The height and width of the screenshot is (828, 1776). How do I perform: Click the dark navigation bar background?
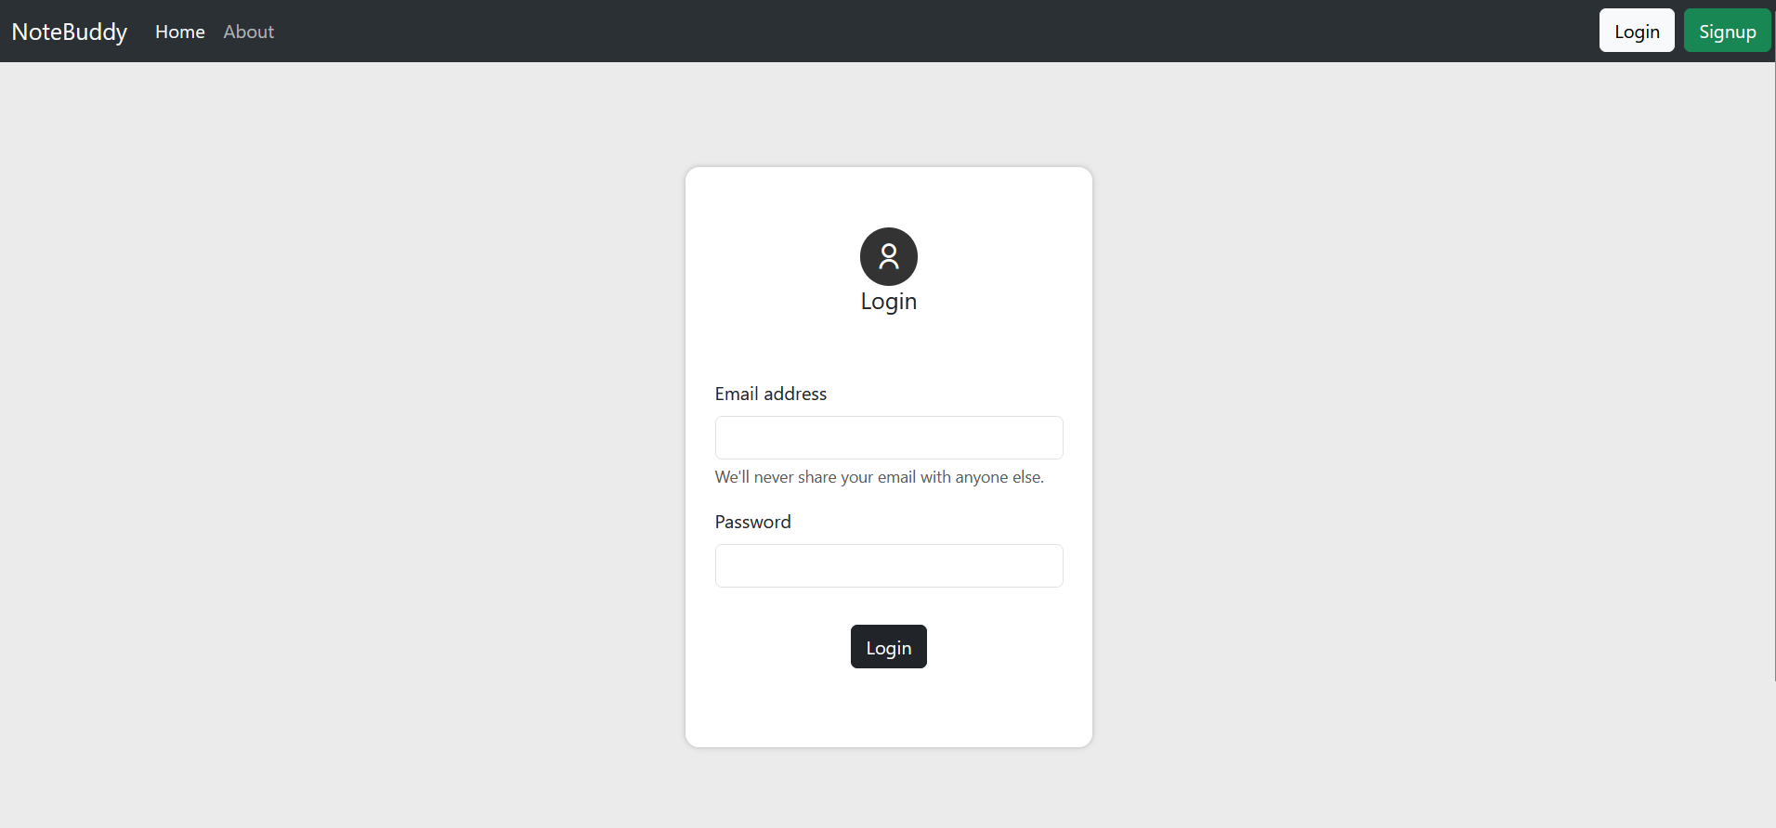(x=836, y=31)
